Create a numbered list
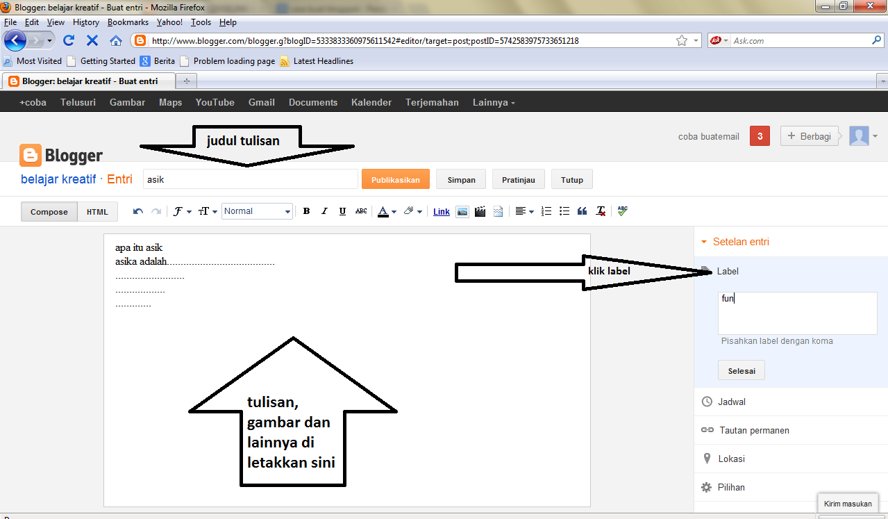The image size is (888, 519). 546,211
